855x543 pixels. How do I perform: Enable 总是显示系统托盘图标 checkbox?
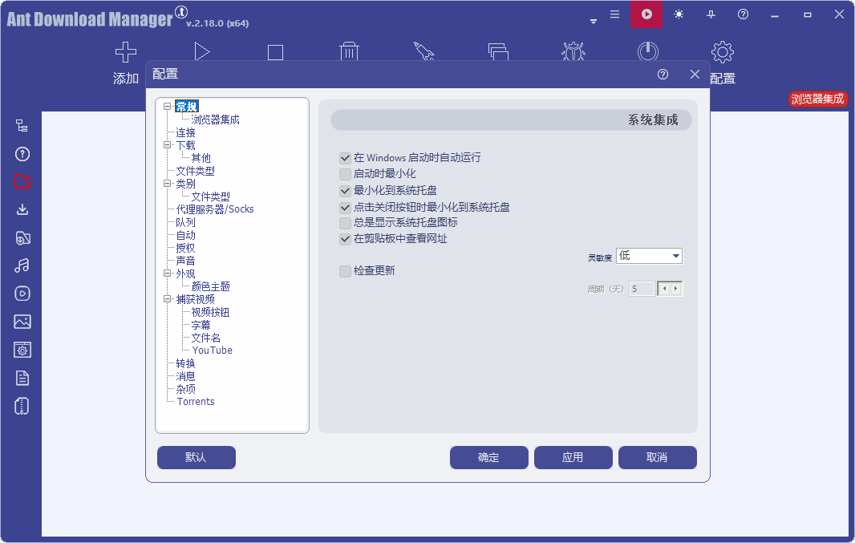coord(345,223)
